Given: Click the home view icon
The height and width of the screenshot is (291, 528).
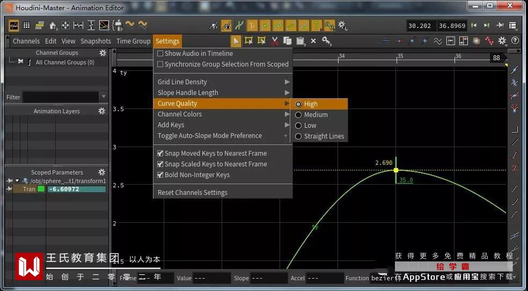Looking at the screenshot, I should coord(53,25).
